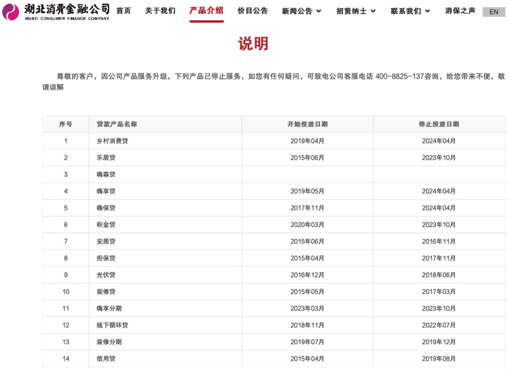Viewport: 509px width, 369px height.
Task: Click stop date 2019年12月 of 装修分期
Action: 439,342
